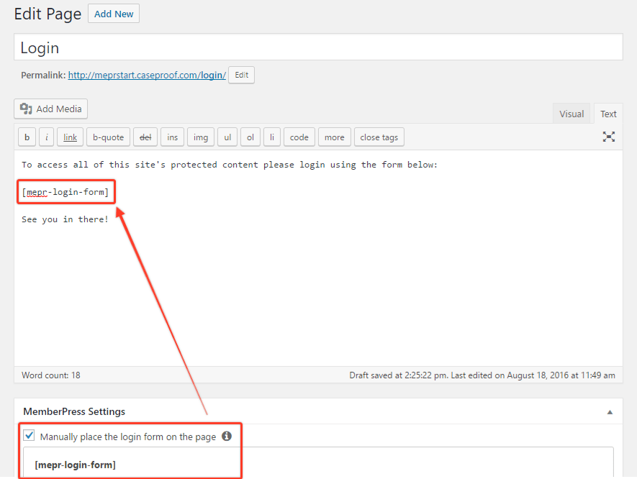The image size is (637, 479).
Task: Insert a link with the link quicktag
Action: point(70,137)
